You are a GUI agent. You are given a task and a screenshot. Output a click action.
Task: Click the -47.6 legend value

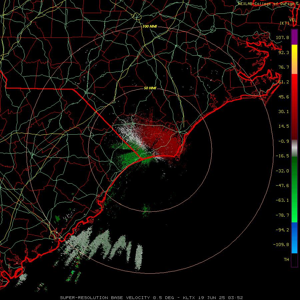[x=282, y=186]
